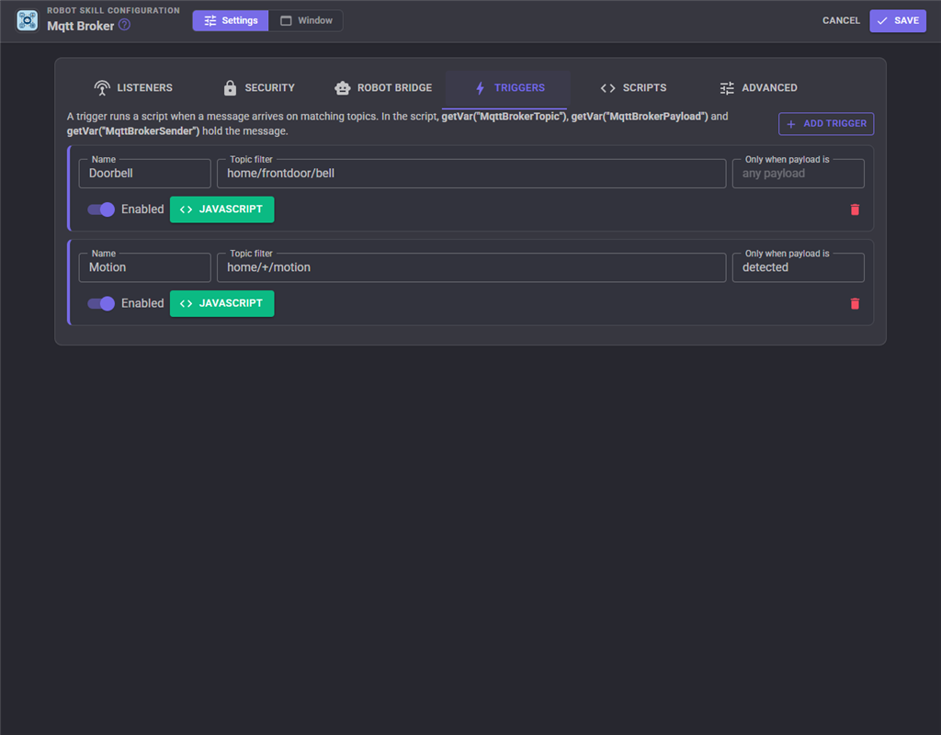Delete the Motion trigger with the trash icon
The height and width of the screenshot is (735, 941).
point(855,303)
